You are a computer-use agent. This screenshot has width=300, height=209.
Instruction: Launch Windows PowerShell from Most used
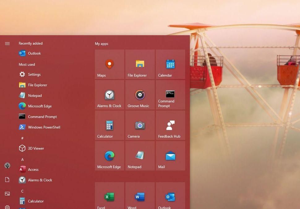pyautogui.click(x=43, y=127)
